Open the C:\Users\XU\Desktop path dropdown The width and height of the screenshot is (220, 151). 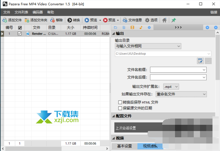coord(209,54)
